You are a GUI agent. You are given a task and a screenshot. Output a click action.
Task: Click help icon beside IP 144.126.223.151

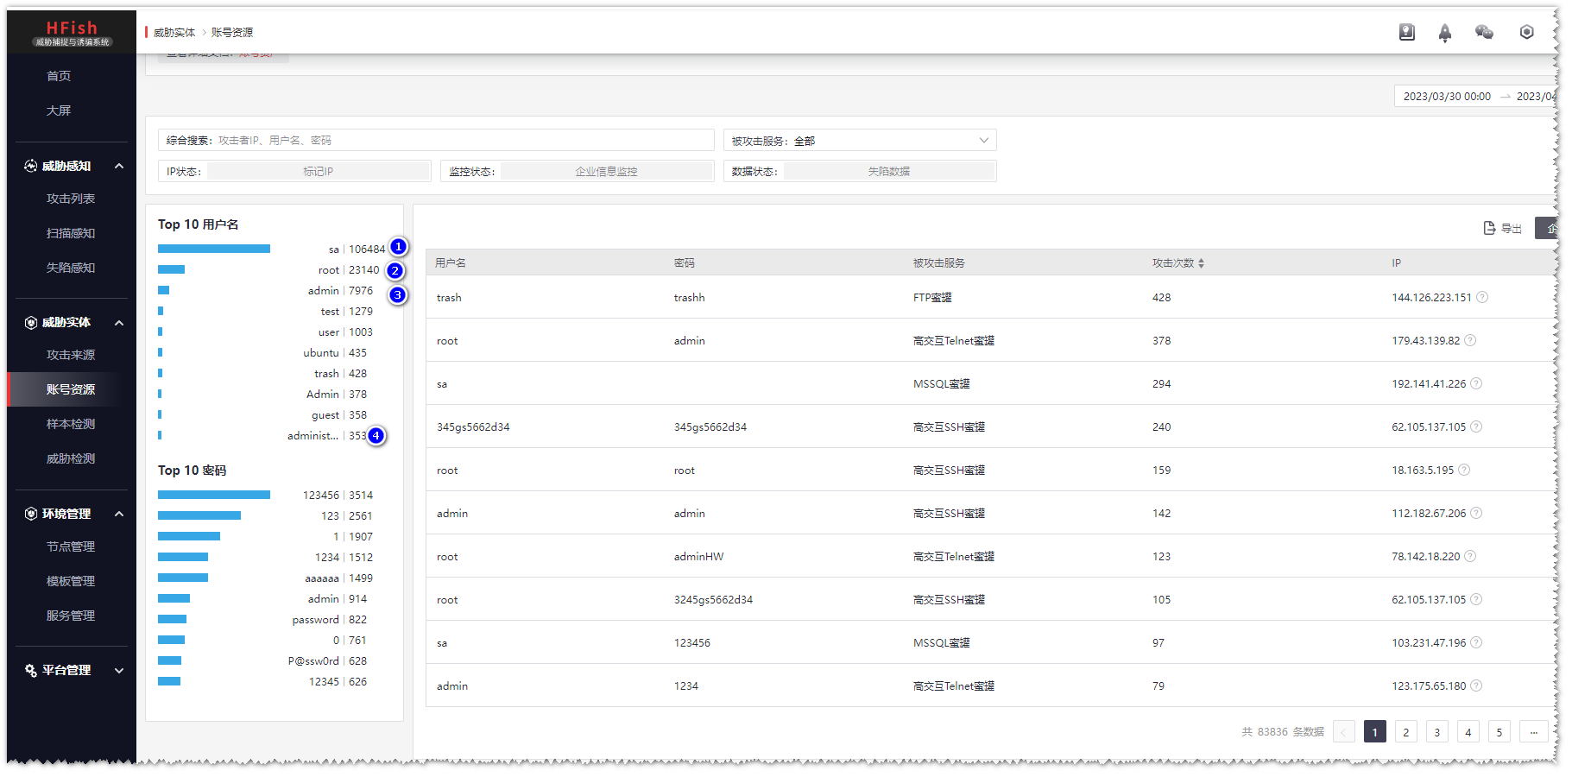click(1482, 297)
